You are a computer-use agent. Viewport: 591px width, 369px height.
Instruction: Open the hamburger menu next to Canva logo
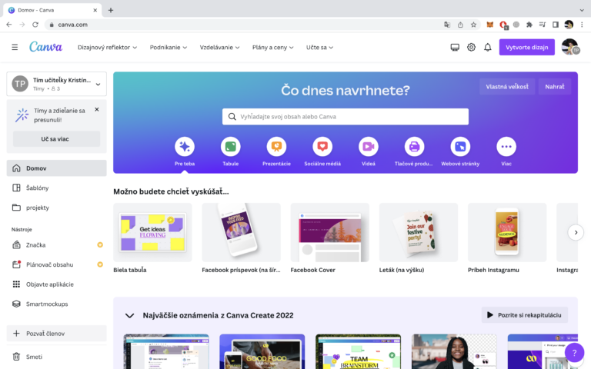tap(15, 48)
